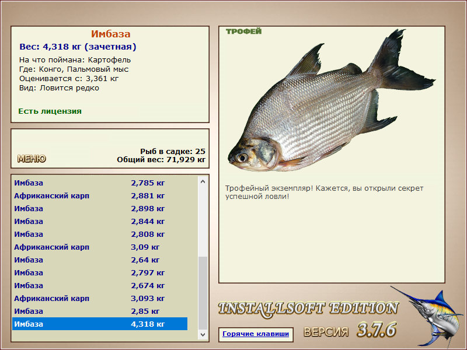Select the Африканский карп 3,09 кг row
The height and width of the screenshot is (350, 467).
(x=100, y=247)
